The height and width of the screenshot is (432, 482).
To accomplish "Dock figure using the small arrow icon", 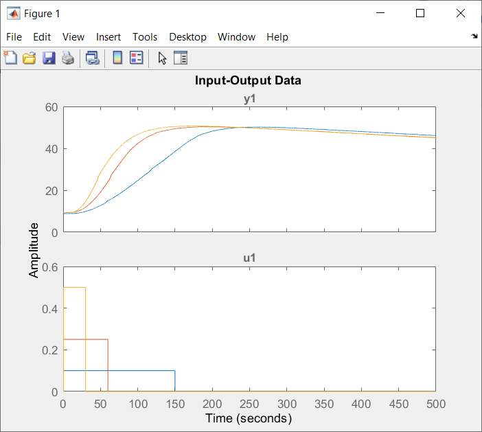I will (x=474, y=36).
